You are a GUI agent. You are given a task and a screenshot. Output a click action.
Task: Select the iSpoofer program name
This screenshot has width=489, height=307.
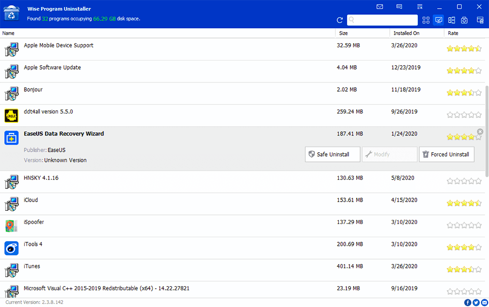34,222
